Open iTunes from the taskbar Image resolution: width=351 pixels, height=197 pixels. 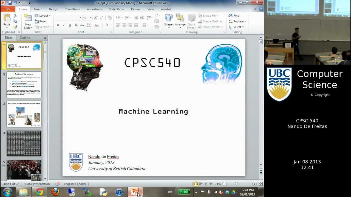[119, 192]
